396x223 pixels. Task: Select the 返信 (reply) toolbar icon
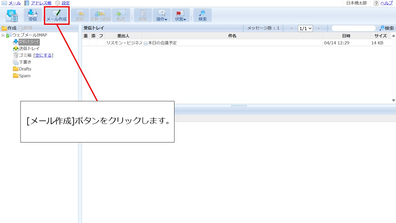pyautogui.click(x=80, y=15)
